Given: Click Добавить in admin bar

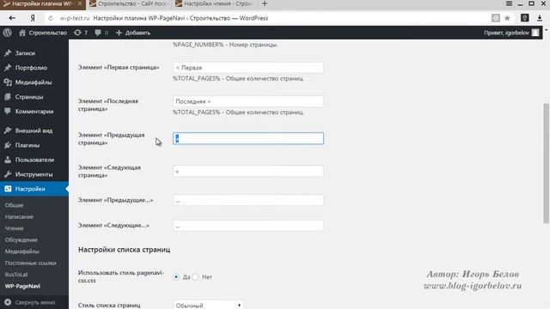Looking at the screenshot, I should pyautogui.click(x=137, y=33).
